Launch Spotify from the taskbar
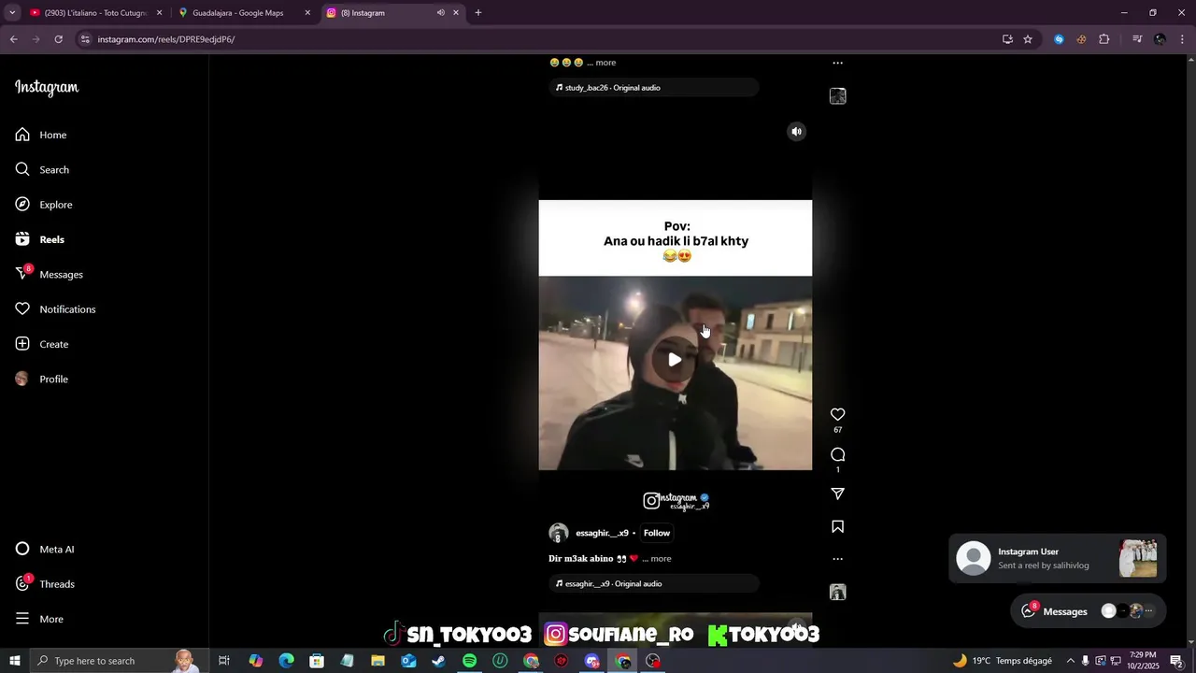The height and width of the screenshot is (673, 1196). pos(470,661)
